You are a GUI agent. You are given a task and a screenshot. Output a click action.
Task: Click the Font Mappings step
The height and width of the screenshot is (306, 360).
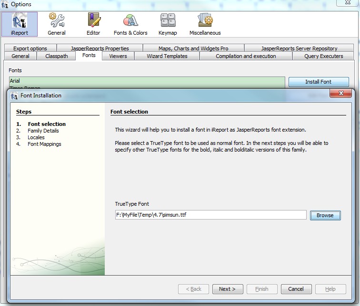[x=44, y=144]
